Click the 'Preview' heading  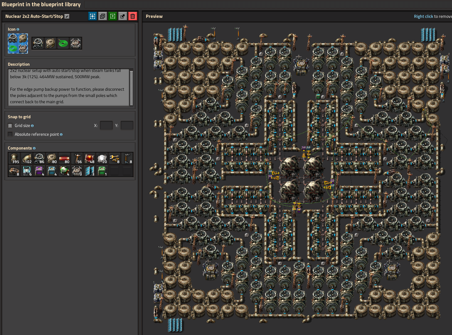click(154, 17)
